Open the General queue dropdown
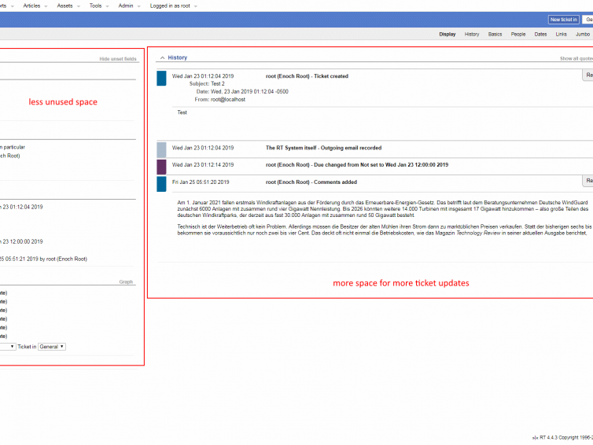The image size is (593, 445). 53,347
